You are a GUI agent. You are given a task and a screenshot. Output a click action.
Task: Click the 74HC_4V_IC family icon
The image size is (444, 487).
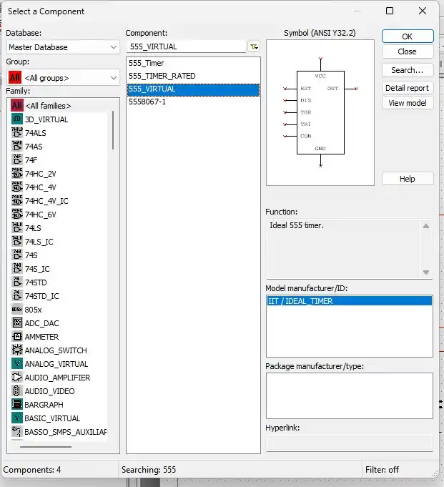pyautogui.click(x=17, y=201)
